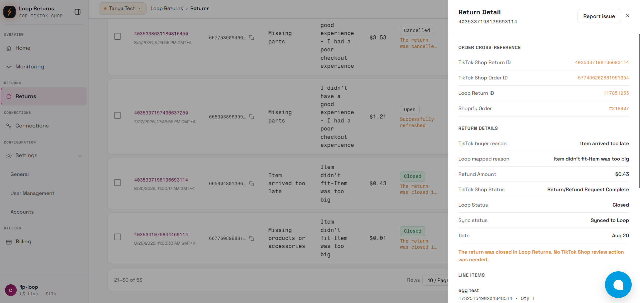The width and height of the screenshot is (640, 303).
Task: Open Shopify Order #218907
Action: 619,108
